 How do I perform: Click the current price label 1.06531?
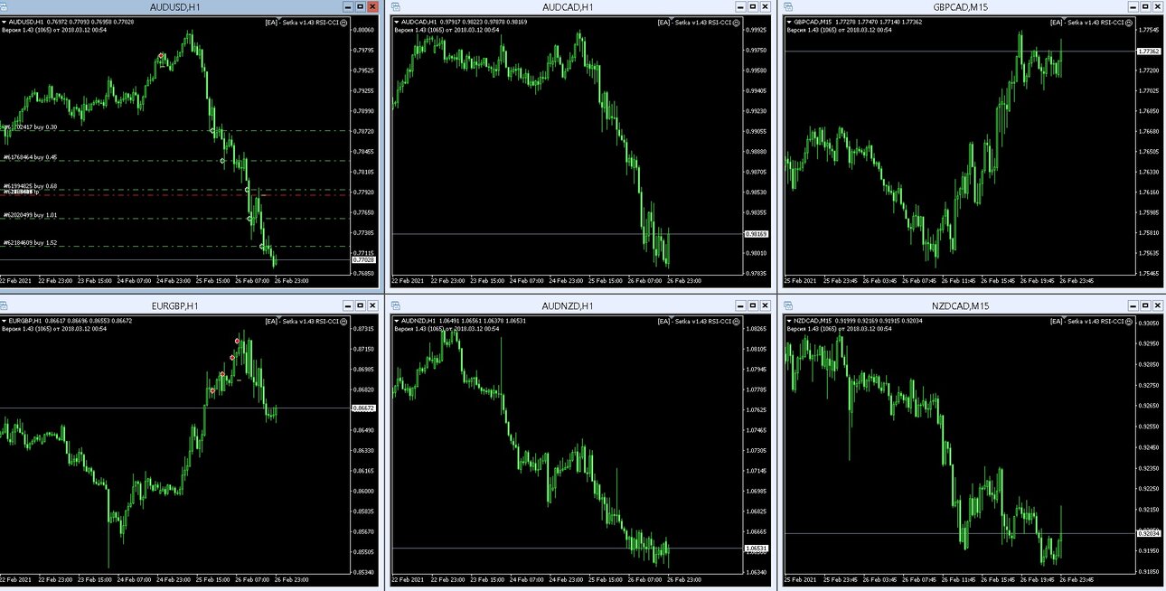(x=756, y=549)
